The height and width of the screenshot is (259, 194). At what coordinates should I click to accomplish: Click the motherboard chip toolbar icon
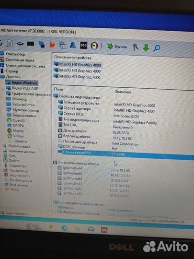pos(20,44)
